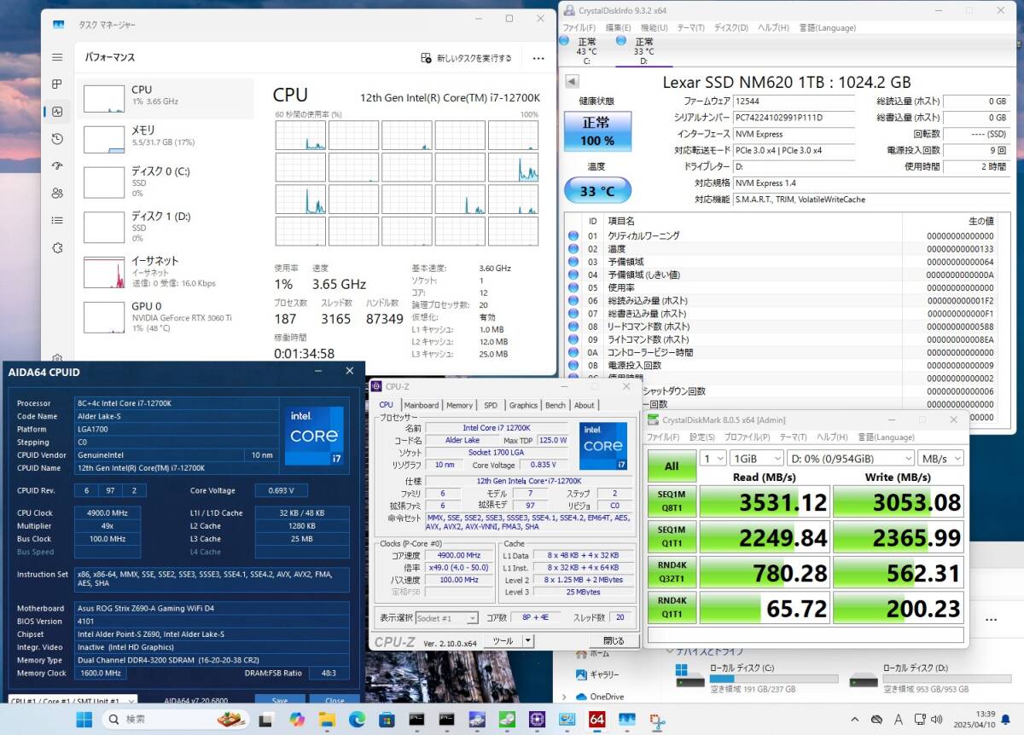
Task: Switch to Graphics tab in CPU-Z
Action: point(523,405)
